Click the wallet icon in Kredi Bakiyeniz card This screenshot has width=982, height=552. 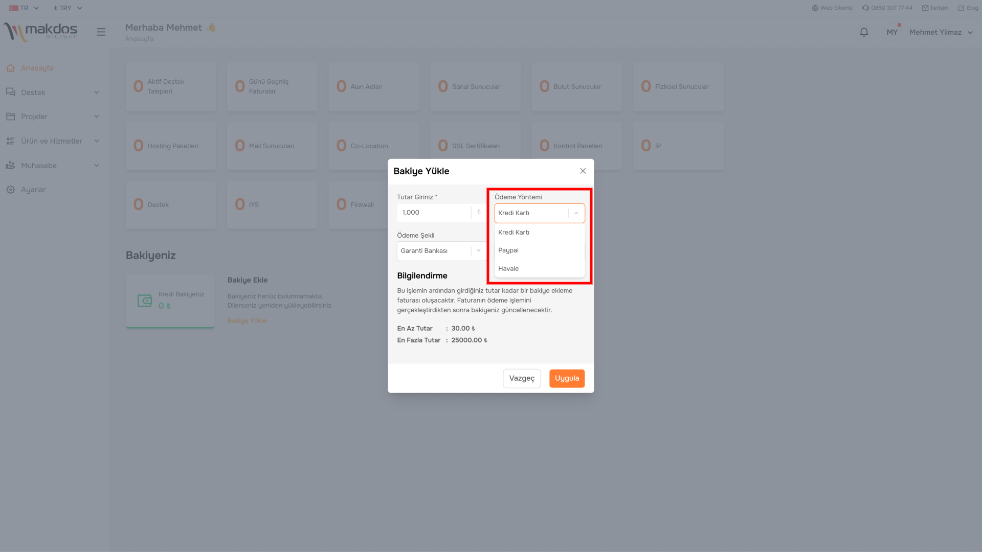pyautogui.click(x=145, y=301)
